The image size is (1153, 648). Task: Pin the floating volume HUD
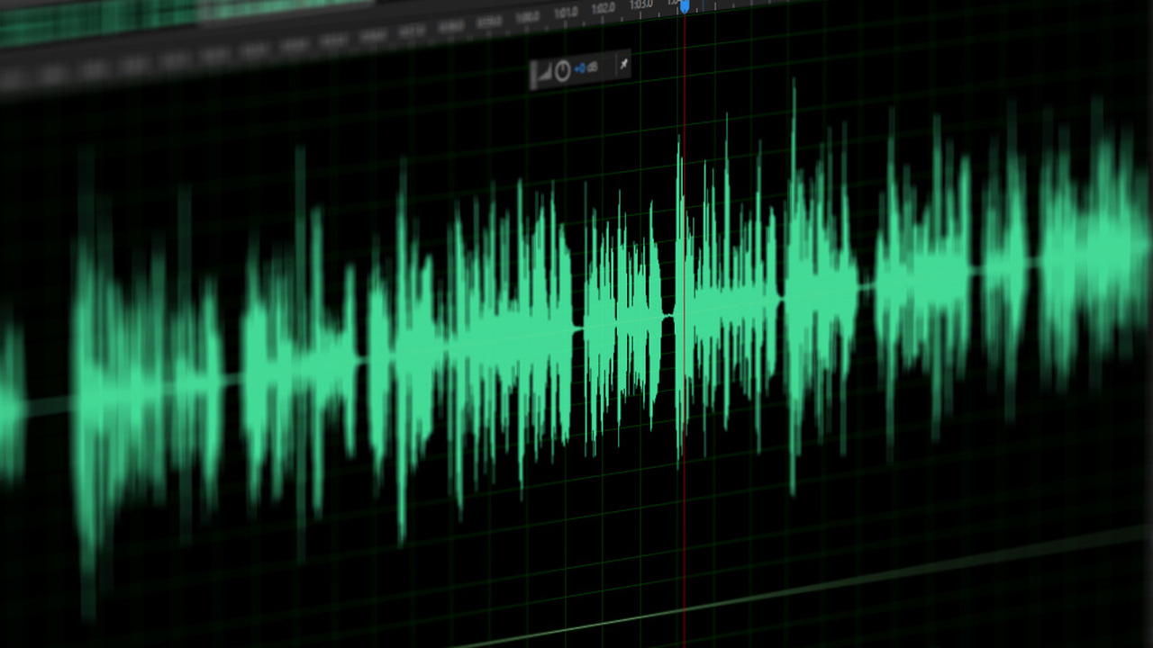coord(622,64)
